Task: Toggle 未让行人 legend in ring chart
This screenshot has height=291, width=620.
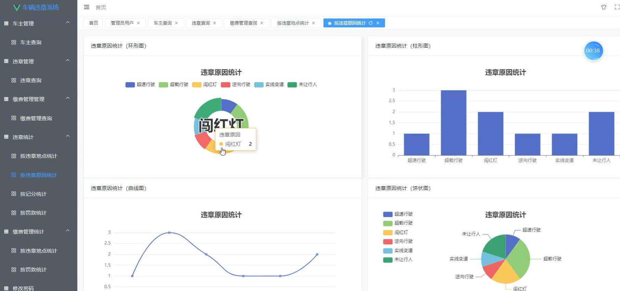Action: pos(302,85)
